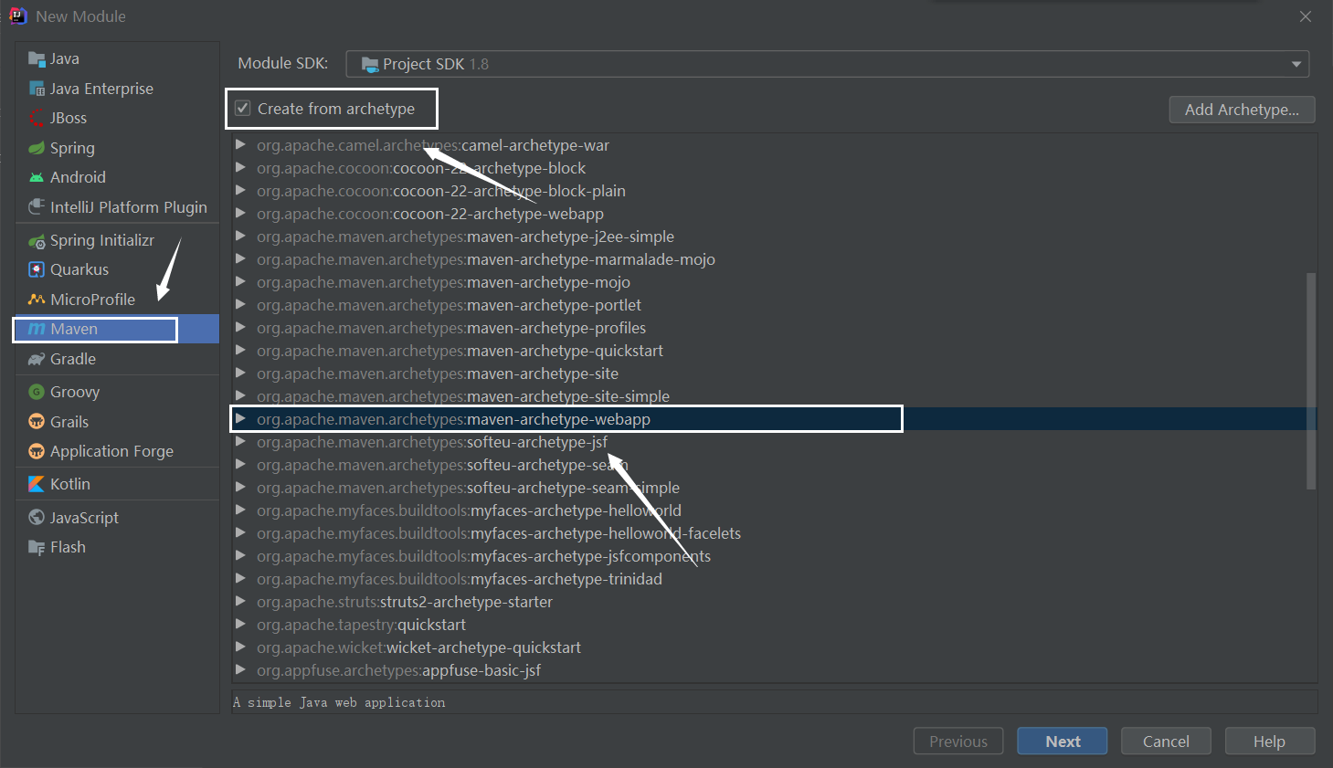This screenshot has height=768, width=1333.
Task: Select Java Enterprise module type label
Action: [101, 89]
